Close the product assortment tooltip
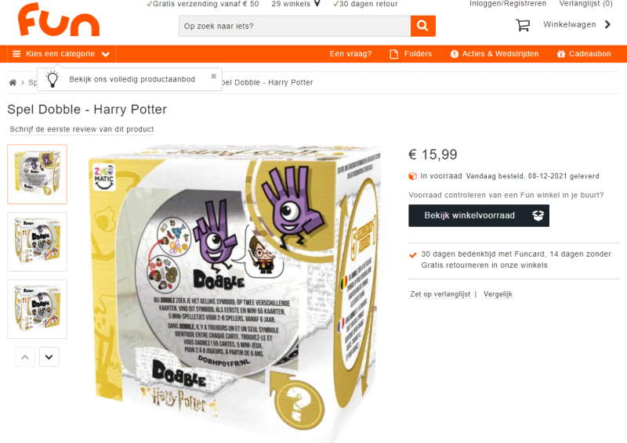This screenshot has width=627, height=443. point(214,76)
